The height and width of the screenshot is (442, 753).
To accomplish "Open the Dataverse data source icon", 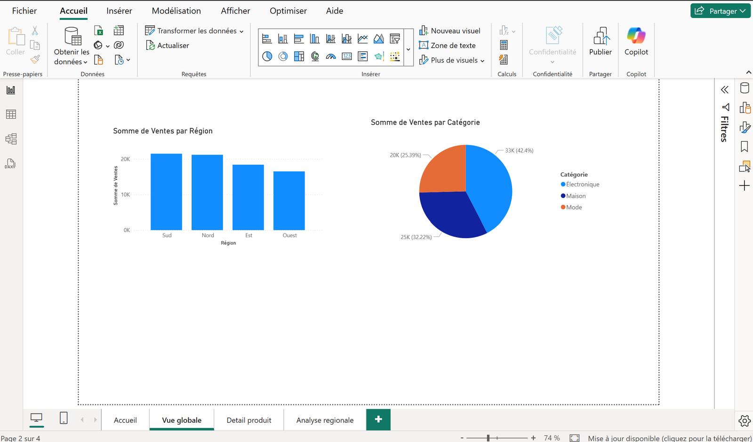I will pos(119,45).
